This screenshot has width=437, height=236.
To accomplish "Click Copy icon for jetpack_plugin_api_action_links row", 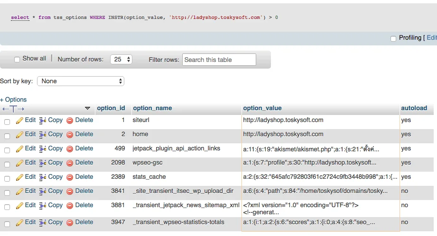I will coord(42,149).
